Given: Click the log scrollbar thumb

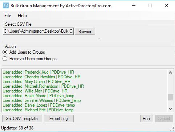Looking at the screenshot, I should tap(171, 97).
